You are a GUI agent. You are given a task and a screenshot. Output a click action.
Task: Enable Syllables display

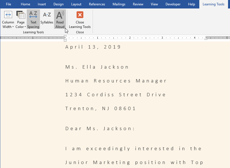pyautogui.click(x=47, y=19)
